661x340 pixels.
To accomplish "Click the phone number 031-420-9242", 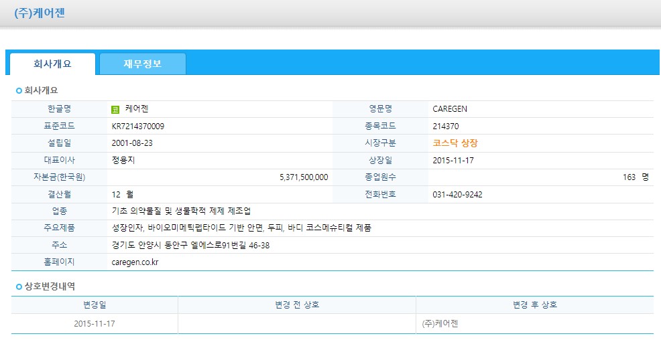I will click(457, 194).
